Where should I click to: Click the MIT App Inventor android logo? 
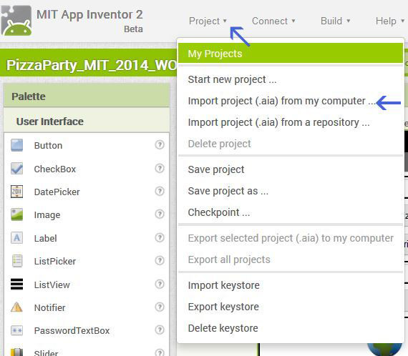coord(16,20)
